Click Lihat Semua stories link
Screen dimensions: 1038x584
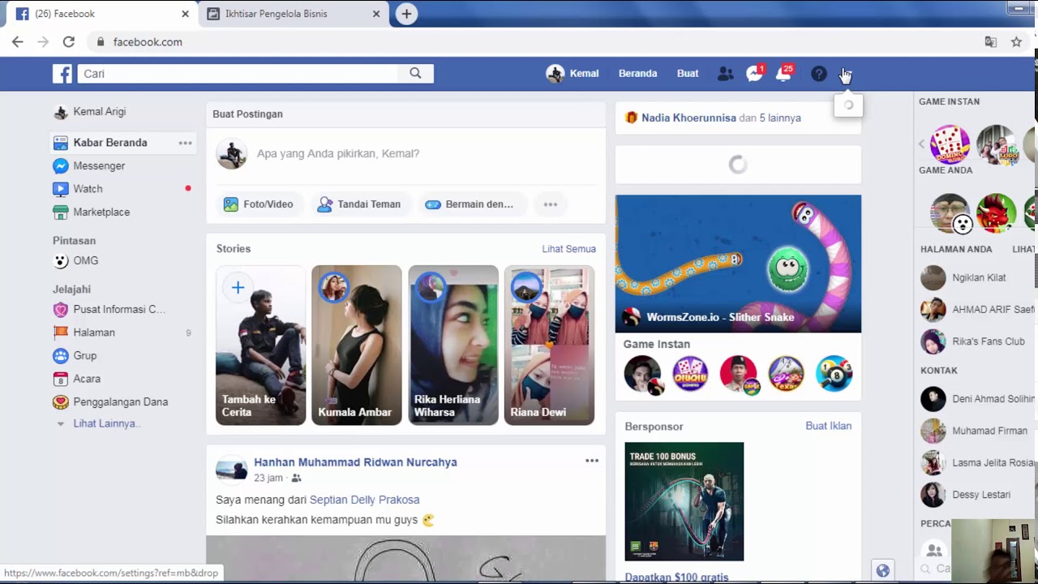(568, 249)
